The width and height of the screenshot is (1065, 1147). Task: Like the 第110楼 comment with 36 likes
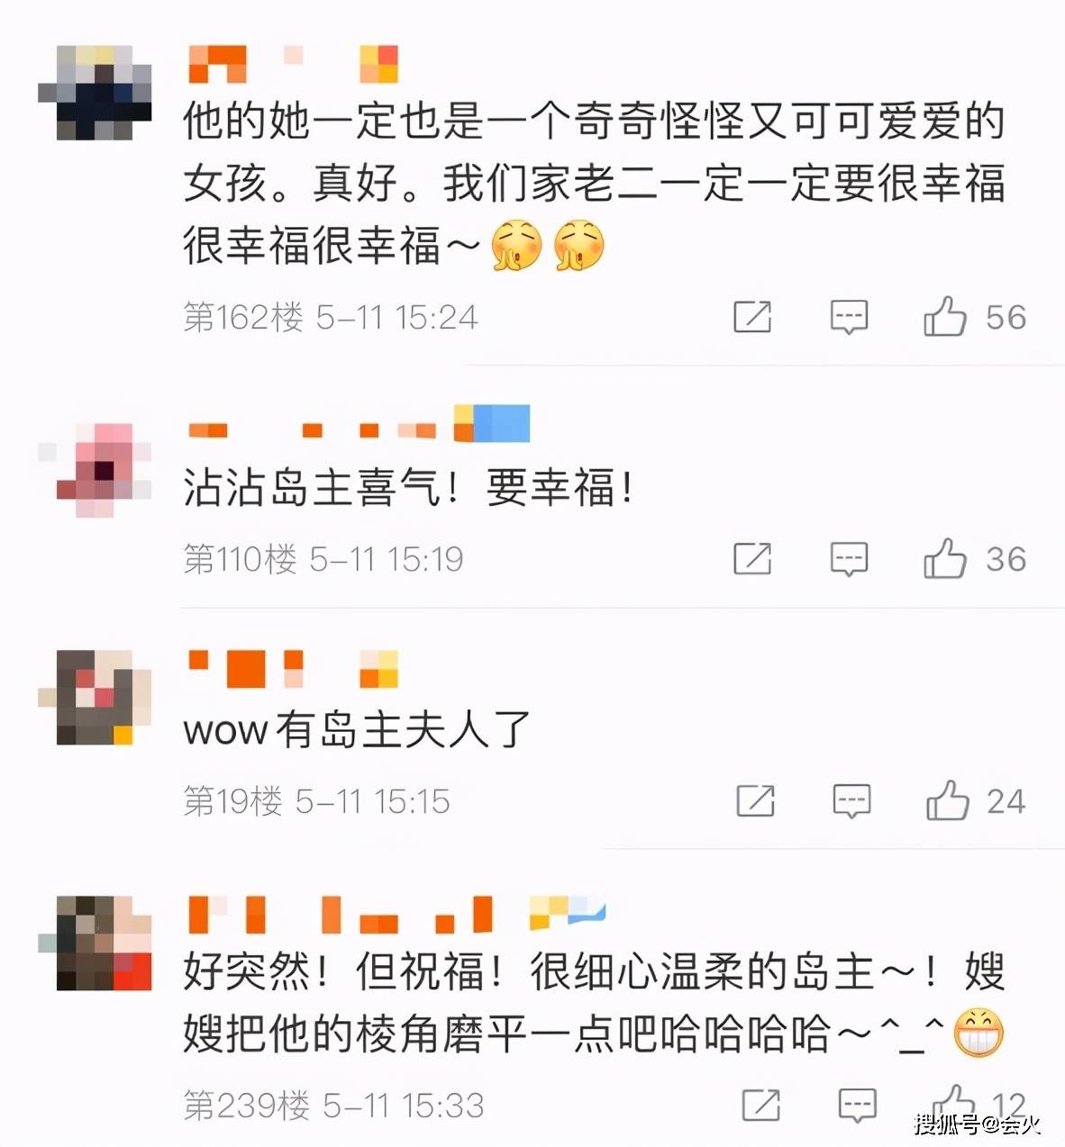[944, 559]
